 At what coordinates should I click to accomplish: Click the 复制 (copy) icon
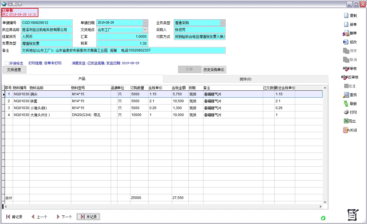pos(350,15)
